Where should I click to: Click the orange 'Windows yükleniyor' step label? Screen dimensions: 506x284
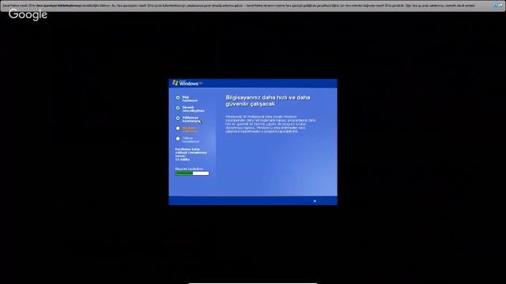pyautogui.click(x=190, y=129)
